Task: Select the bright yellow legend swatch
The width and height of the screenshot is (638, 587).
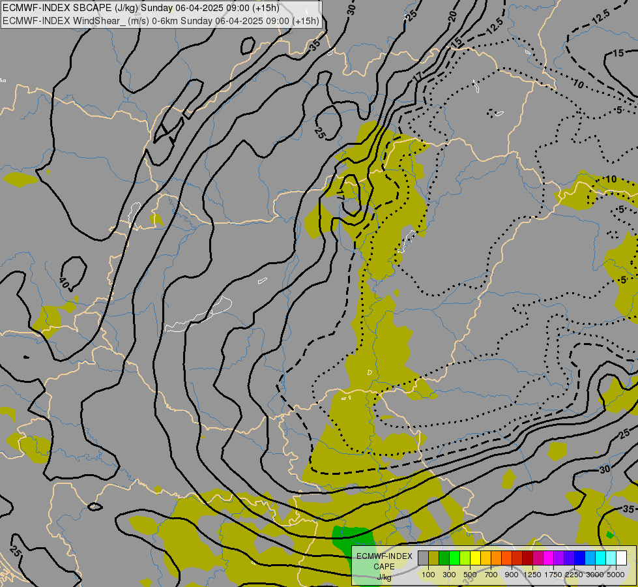Action: [x=476, y=558]
